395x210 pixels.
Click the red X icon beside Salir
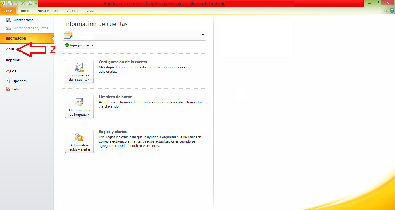click(x=8, y=89)
